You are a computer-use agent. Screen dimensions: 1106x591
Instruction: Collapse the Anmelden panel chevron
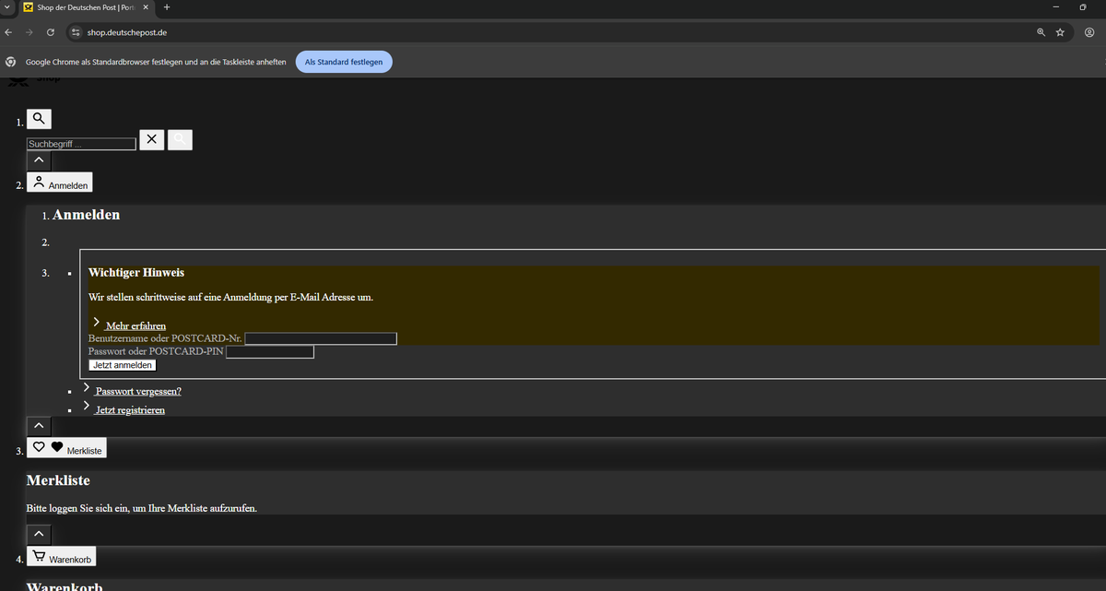pyautogui.click(x=39, y=426)
